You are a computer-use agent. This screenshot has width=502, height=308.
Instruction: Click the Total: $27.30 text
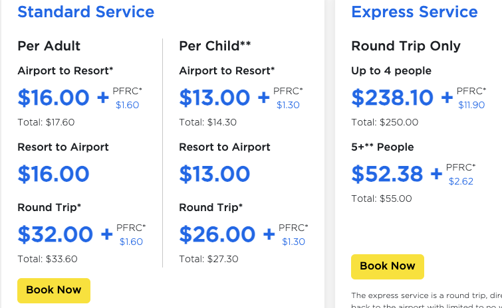pos(208,259)
